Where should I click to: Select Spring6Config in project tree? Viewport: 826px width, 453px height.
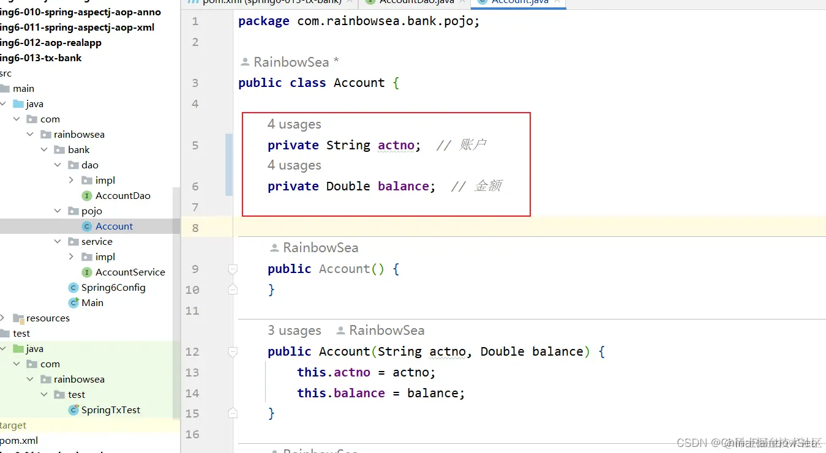click(x=113, y=288)
